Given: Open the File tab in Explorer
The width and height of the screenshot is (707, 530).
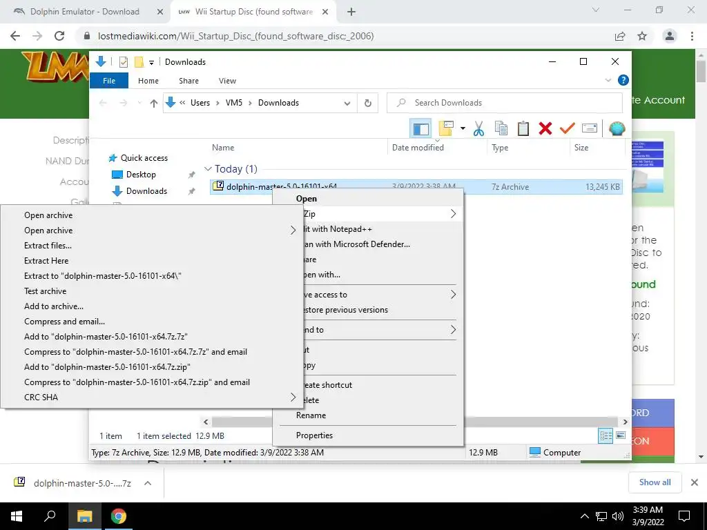Looking at the screenshot, I should pyautogui.click(x=109, y=81).
